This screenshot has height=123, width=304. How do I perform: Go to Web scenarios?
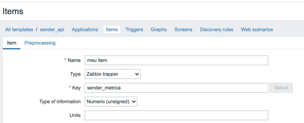257,30
